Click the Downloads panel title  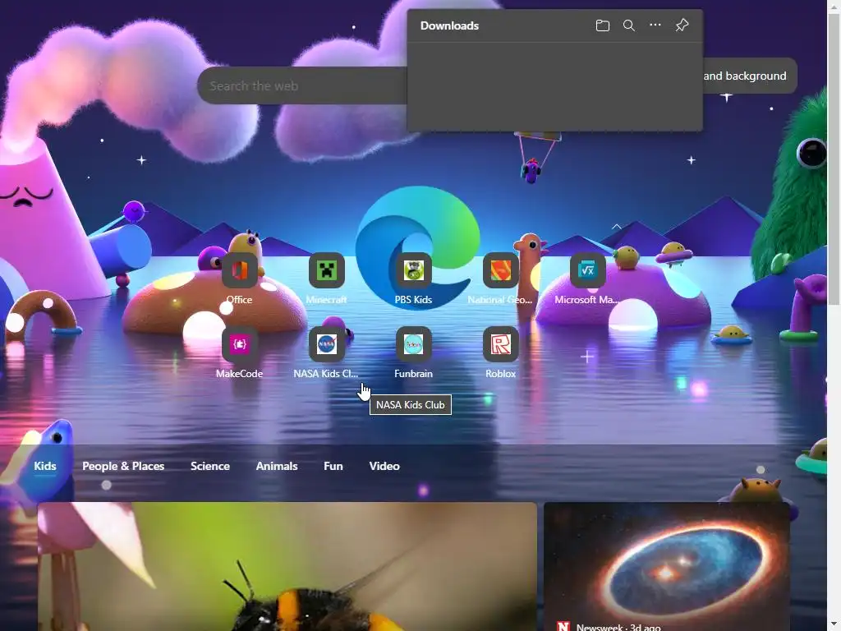point(449,25)
